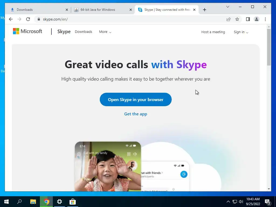Open a new tab with the plus button
Viewport: 276px width, 207px height.
pyautogui.click(x=204, y=10)
